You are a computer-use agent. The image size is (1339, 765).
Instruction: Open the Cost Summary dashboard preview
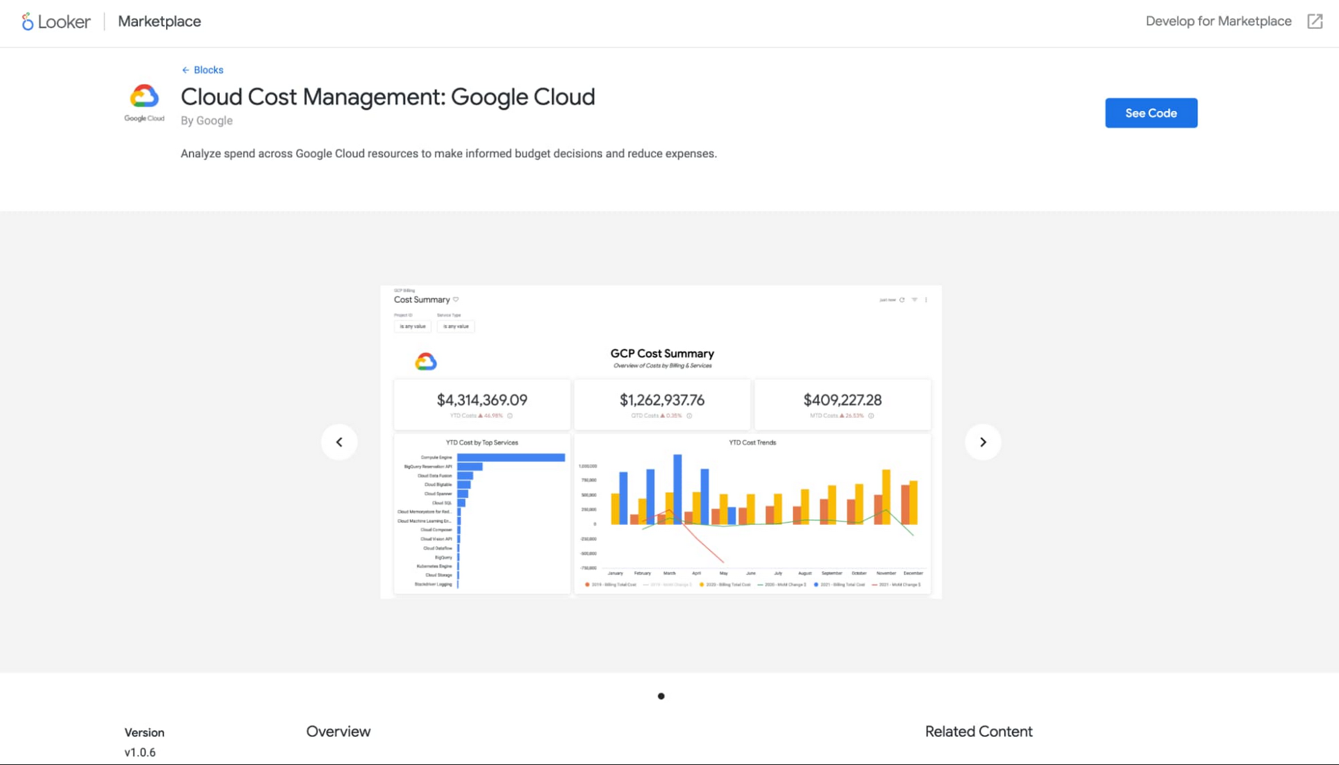661,442
